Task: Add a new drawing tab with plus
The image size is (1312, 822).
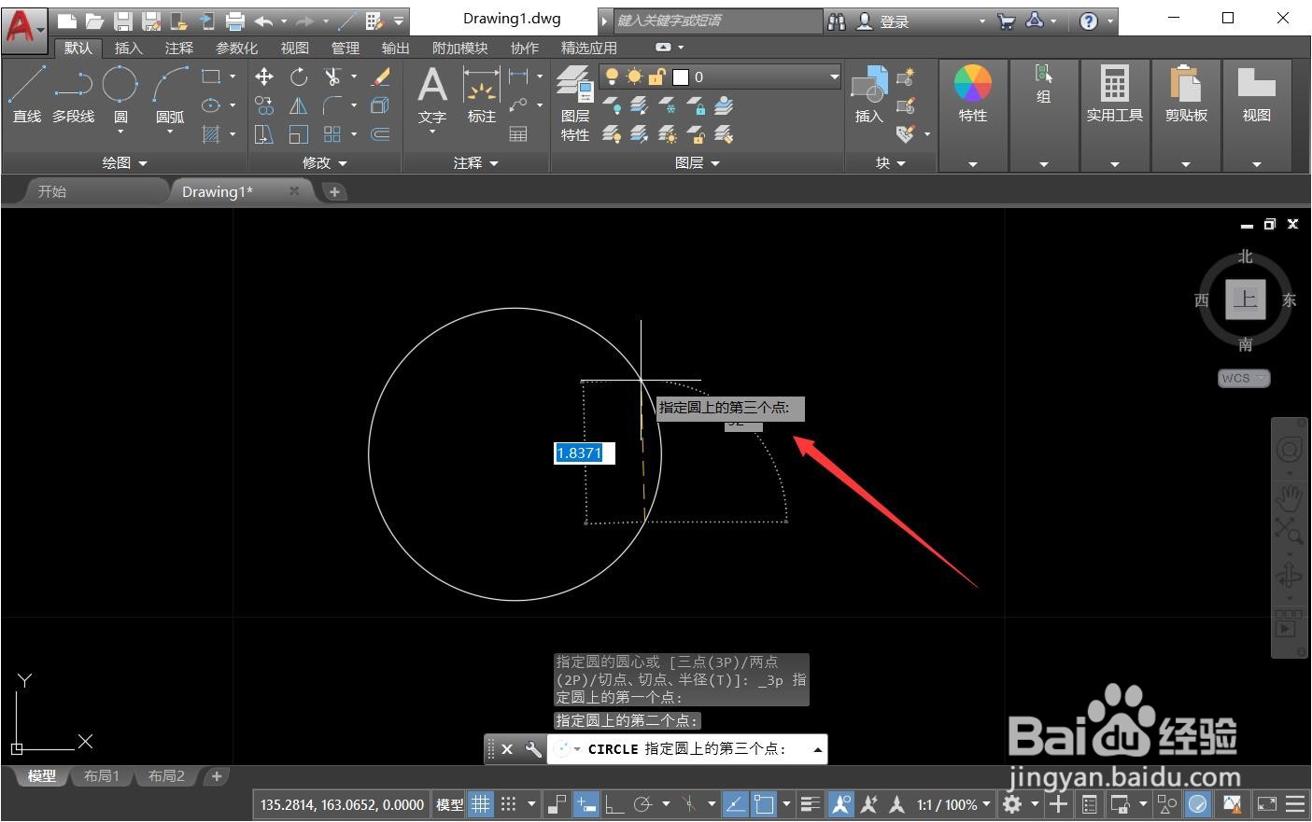Action: click(334, 191)
